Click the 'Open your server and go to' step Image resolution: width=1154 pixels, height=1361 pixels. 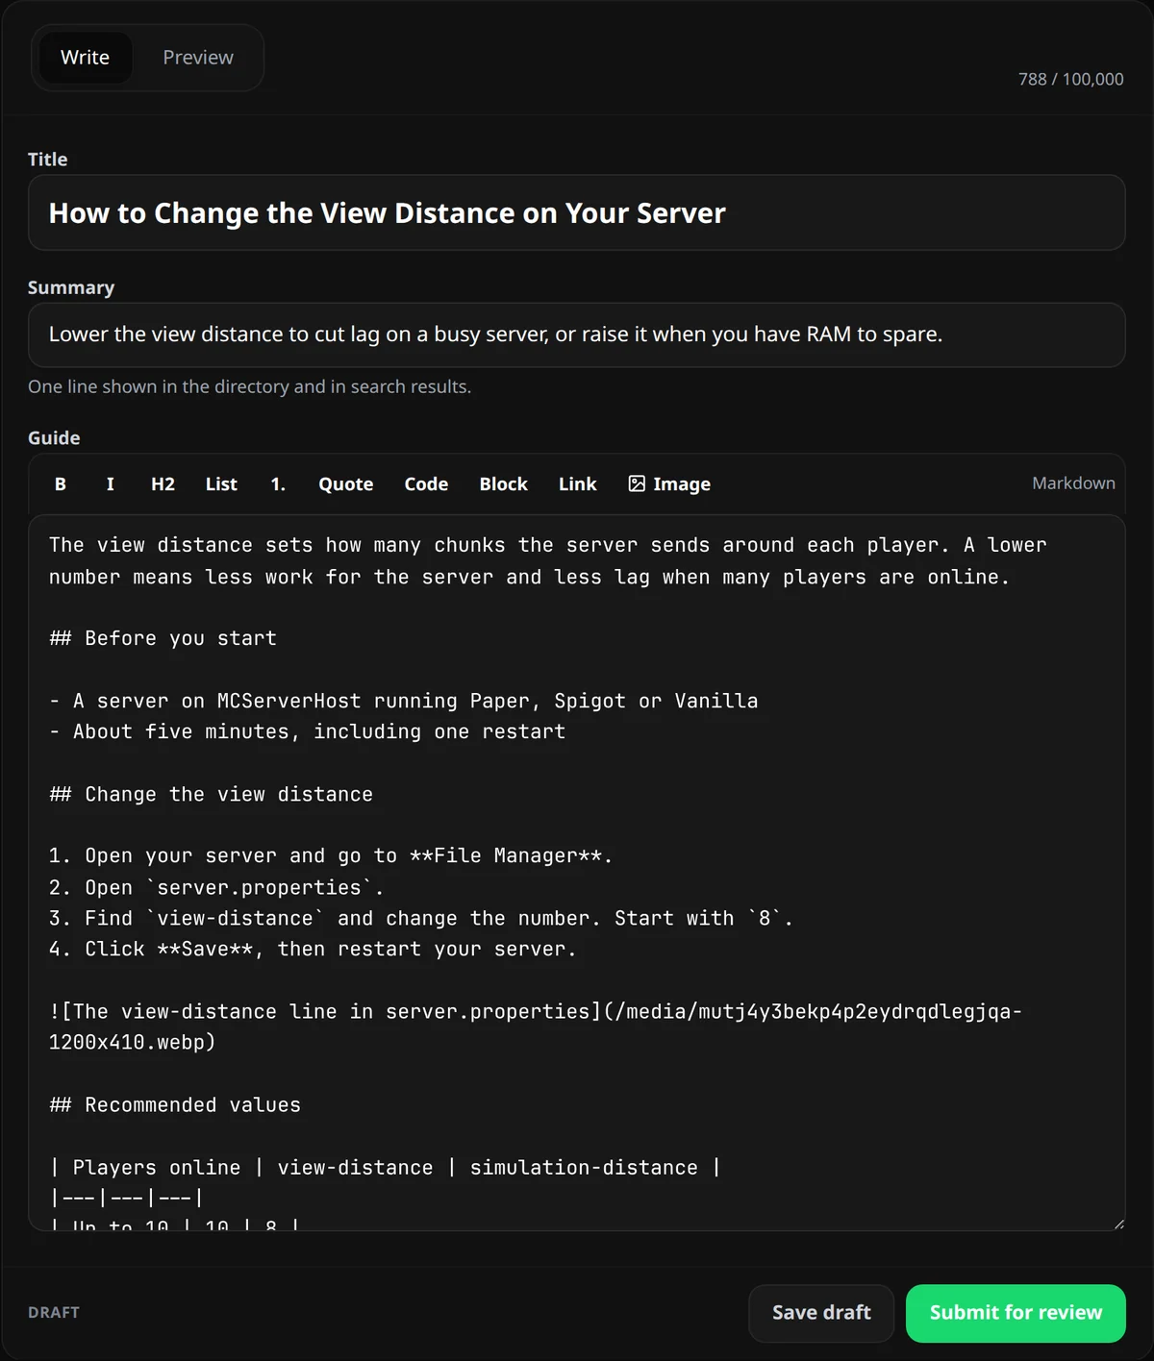[332, 855]
